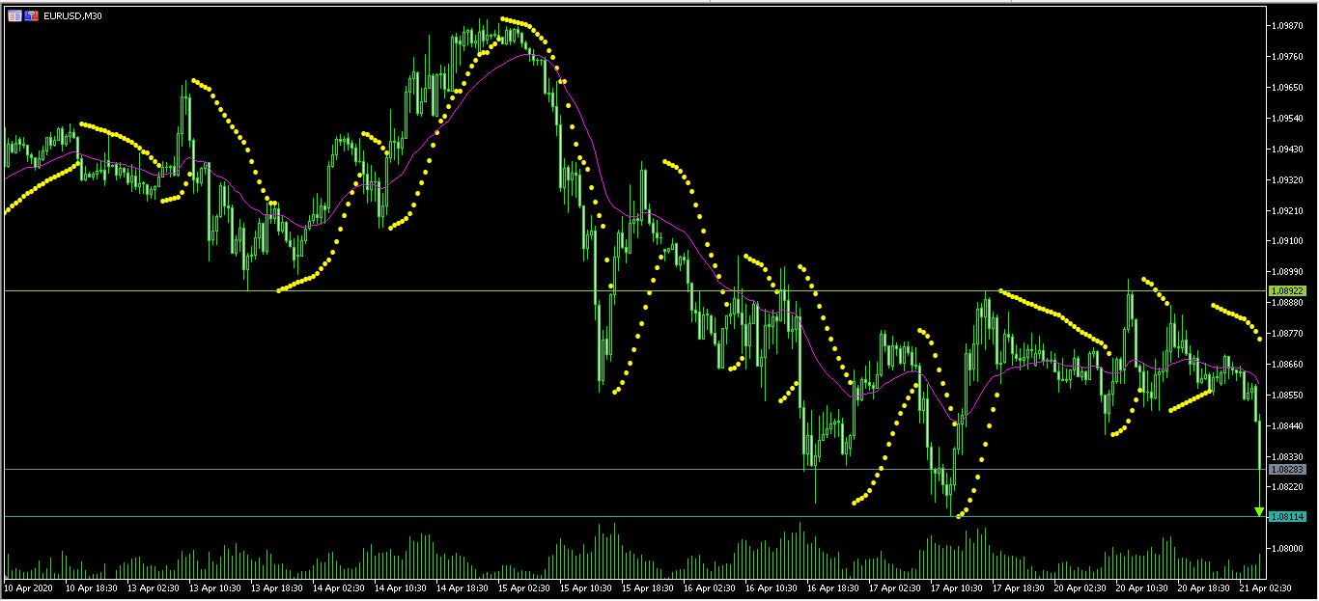
Task: Click the 16 Apr 02:30 time label
Action: [x=709, y=587]
